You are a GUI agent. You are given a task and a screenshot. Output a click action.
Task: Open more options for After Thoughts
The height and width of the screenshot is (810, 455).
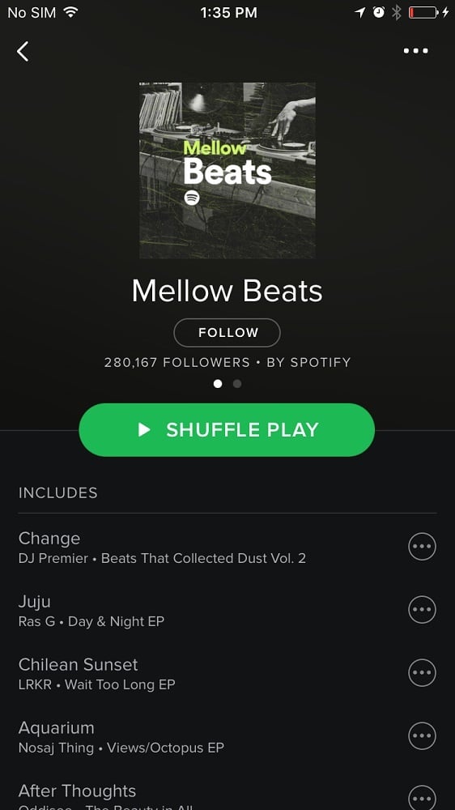pos(422,798)
